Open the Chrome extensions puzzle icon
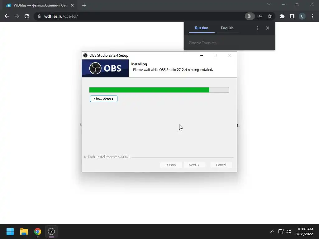The width and height of the screenshot is (319, 239). [282, 16]
